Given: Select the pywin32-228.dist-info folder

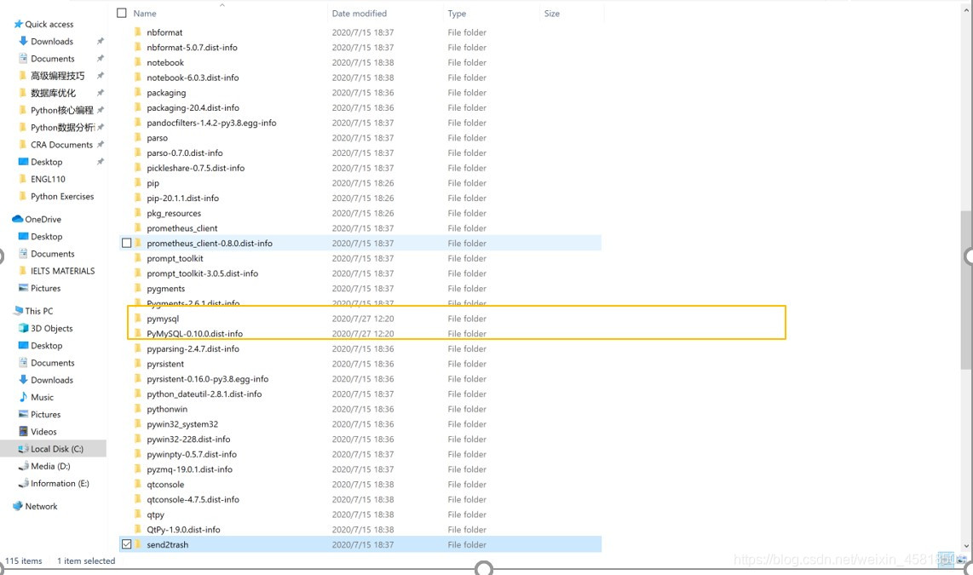Looking at the screenshot, I should point(188,440).
